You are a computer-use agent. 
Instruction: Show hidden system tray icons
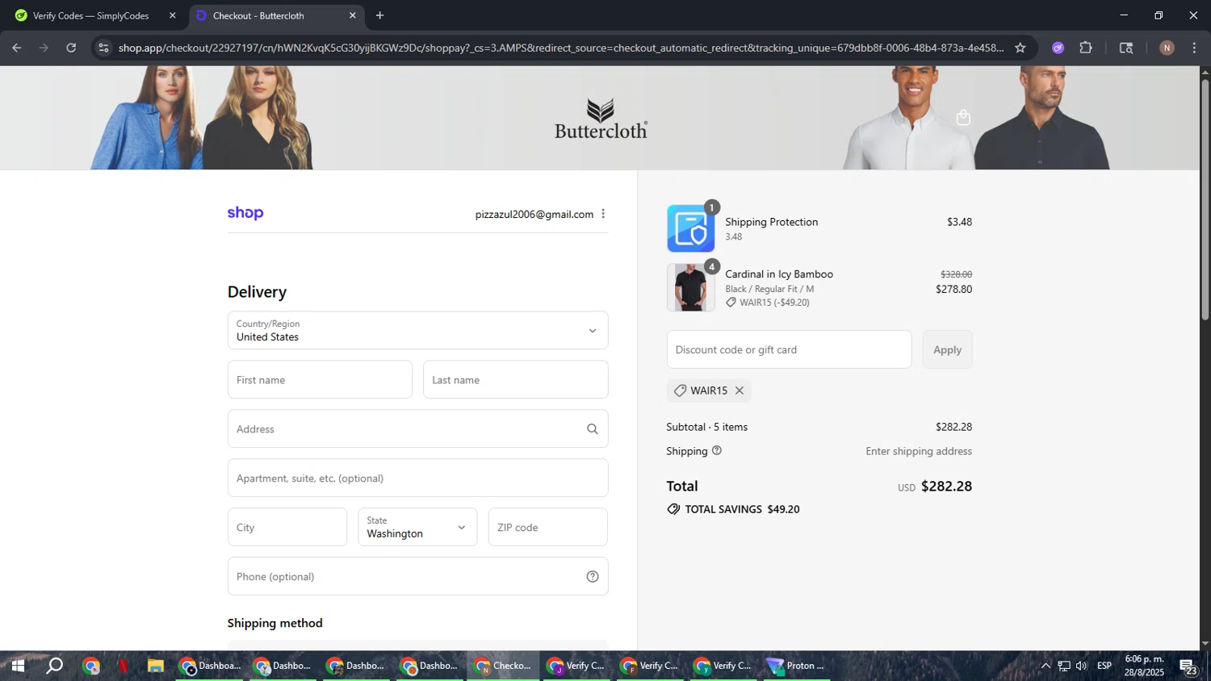tap(1045, 666)
